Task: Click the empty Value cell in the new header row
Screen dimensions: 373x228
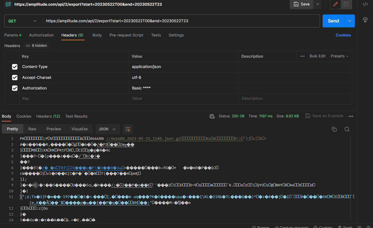Action: coord(184,98)
